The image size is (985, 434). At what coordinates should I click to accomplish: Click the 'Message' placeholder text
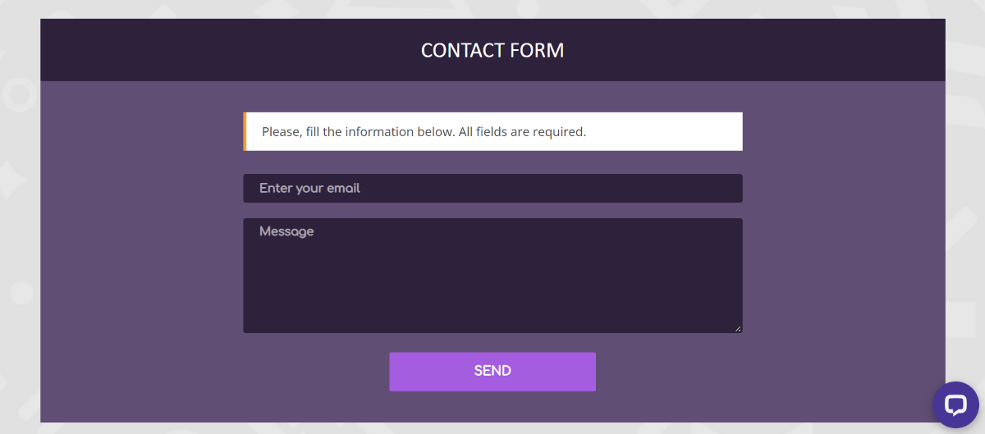click(286, 231)
